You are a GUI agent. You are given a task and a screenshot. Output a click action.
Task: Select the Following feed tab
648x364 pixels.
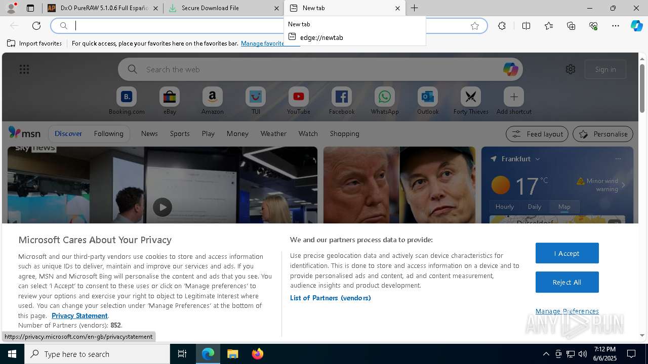109,133
